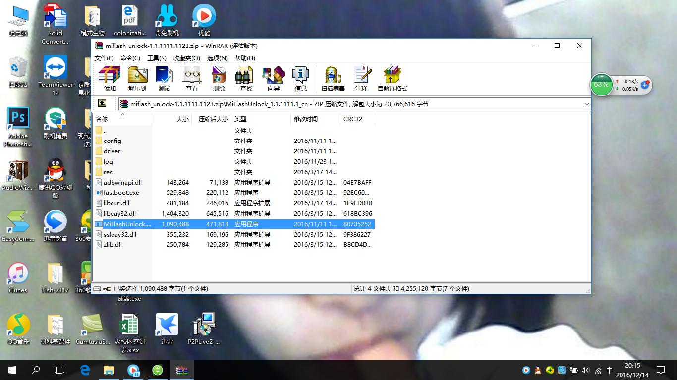Image resolution: width=677 pixels, height=380 pixels.
Task: Select the MiFlashUnlock application file
Action: point(234,224)
